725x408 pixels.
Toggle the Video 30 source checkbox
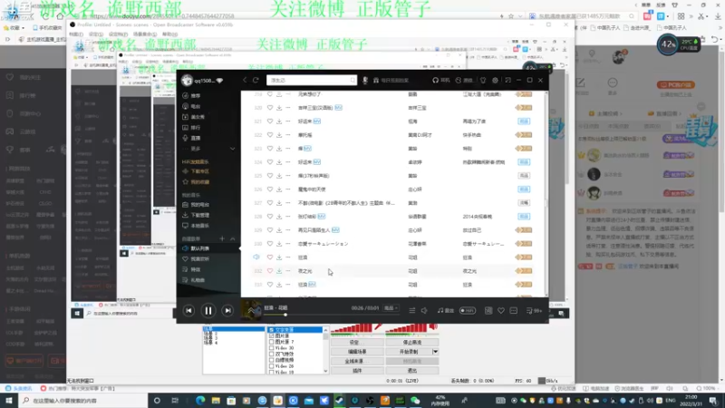[271, 348]
